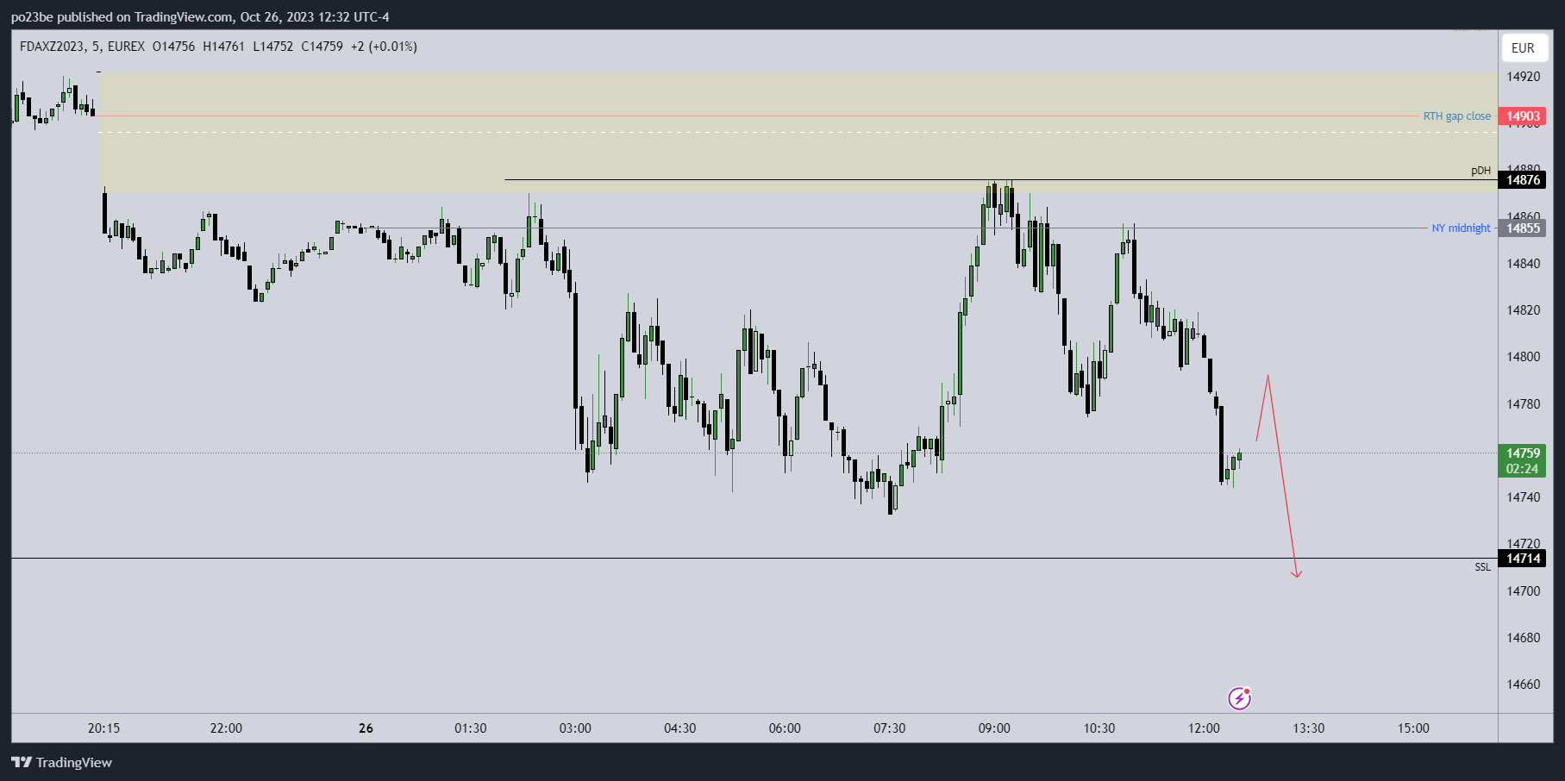Click the red 14903 price label

tap(1522, 116)
